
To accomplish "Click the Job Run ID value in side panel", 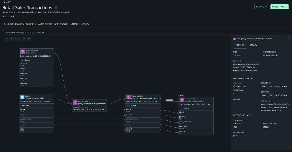I will point(275,107).
